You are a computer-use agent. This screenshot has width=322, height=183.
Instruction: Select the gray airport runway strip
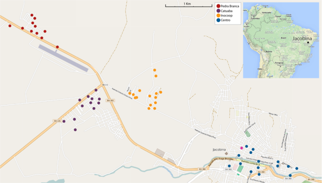pyautogui.click(x=63, y=58)
